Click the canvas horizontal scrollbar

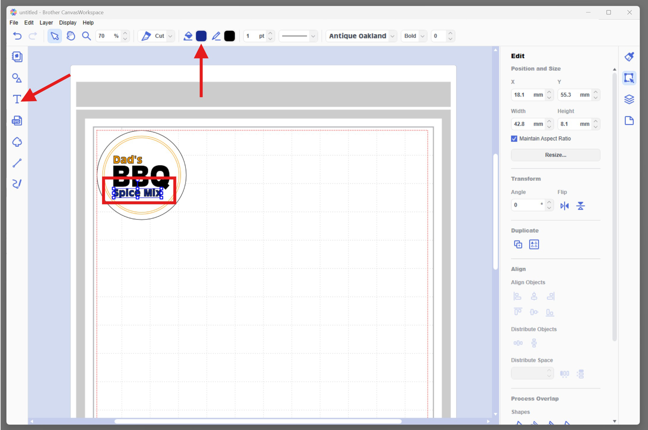pos(258,421)
